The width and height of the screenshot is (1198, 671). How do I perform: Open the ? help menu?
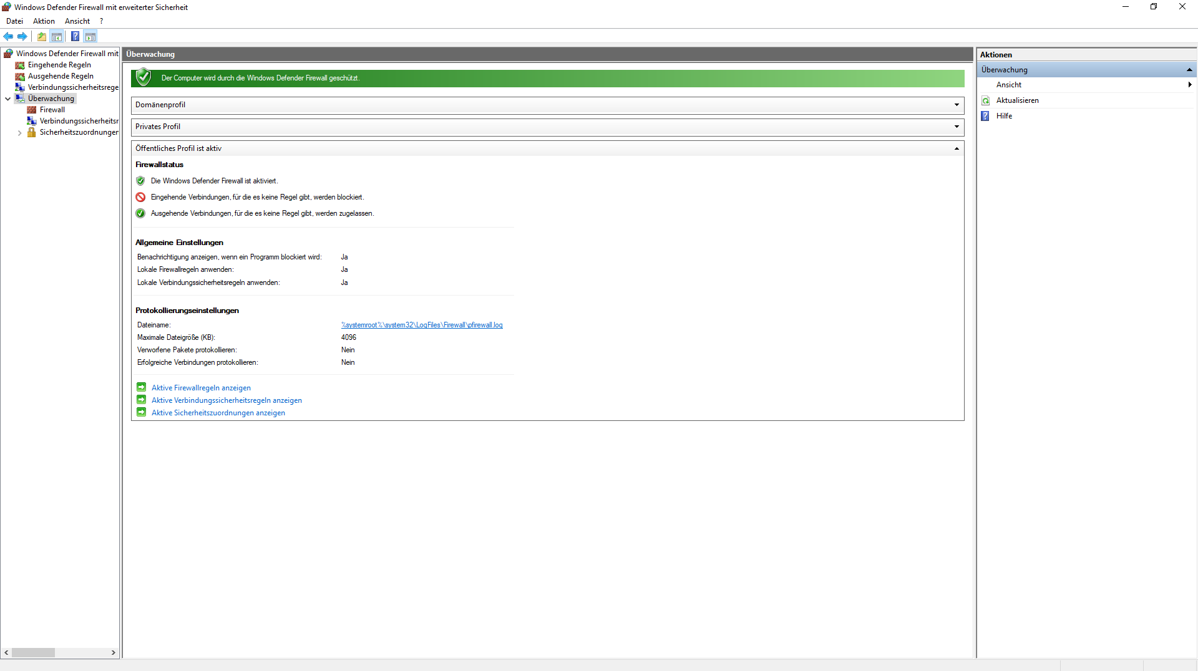coord(101,21)
